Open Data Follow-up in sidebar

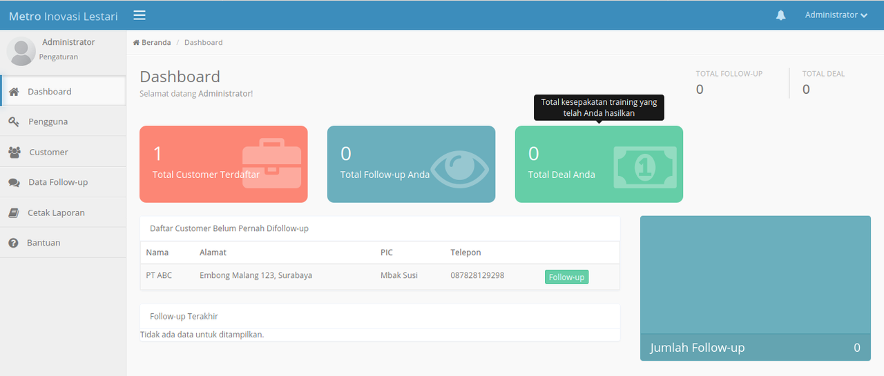(63, 182)
